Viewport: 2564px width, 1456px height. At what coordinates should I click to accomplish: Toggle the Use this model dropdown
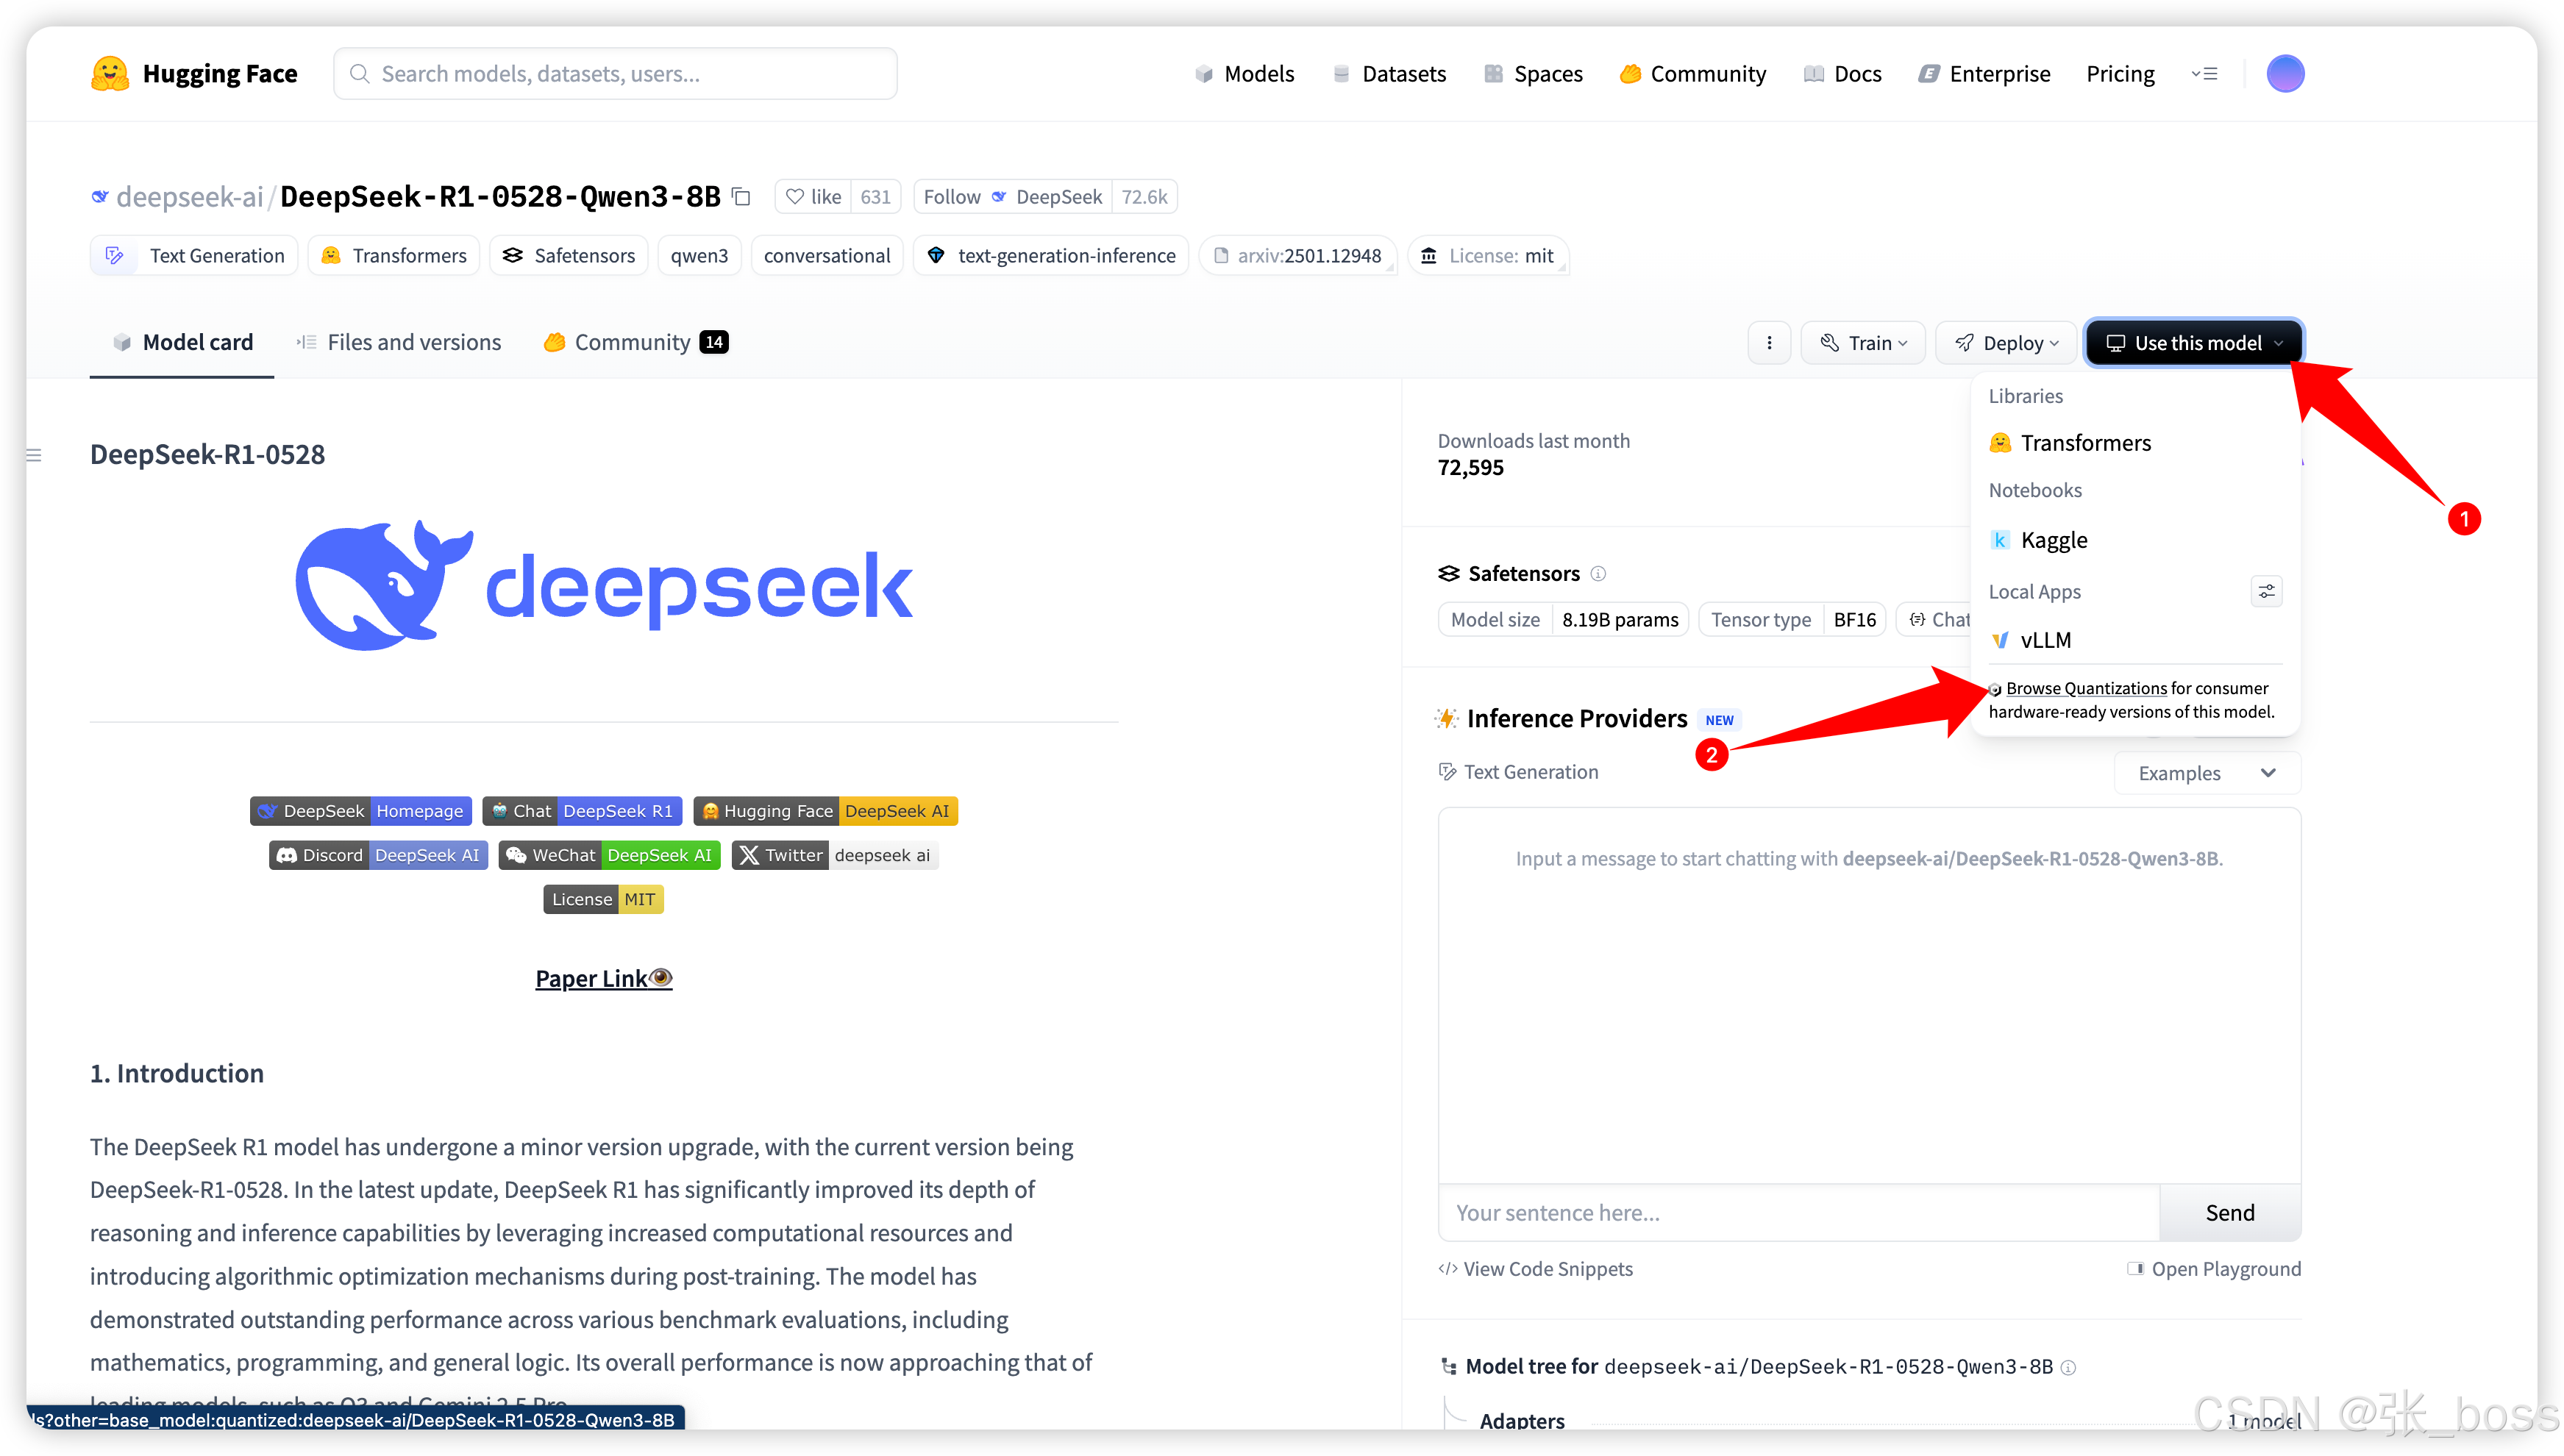point(2194,343)
